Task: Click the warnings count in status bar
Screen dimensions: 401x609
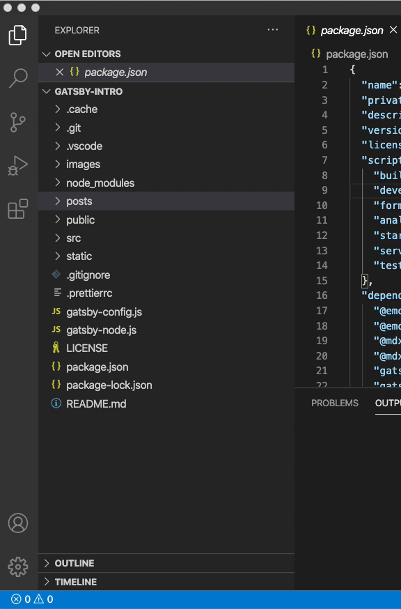Action: click(43, 599)
